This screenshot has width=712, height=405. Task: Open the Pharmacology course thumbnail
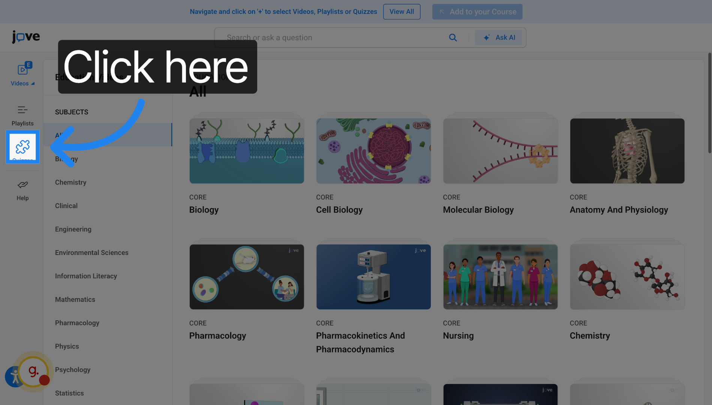pos(247,277)
